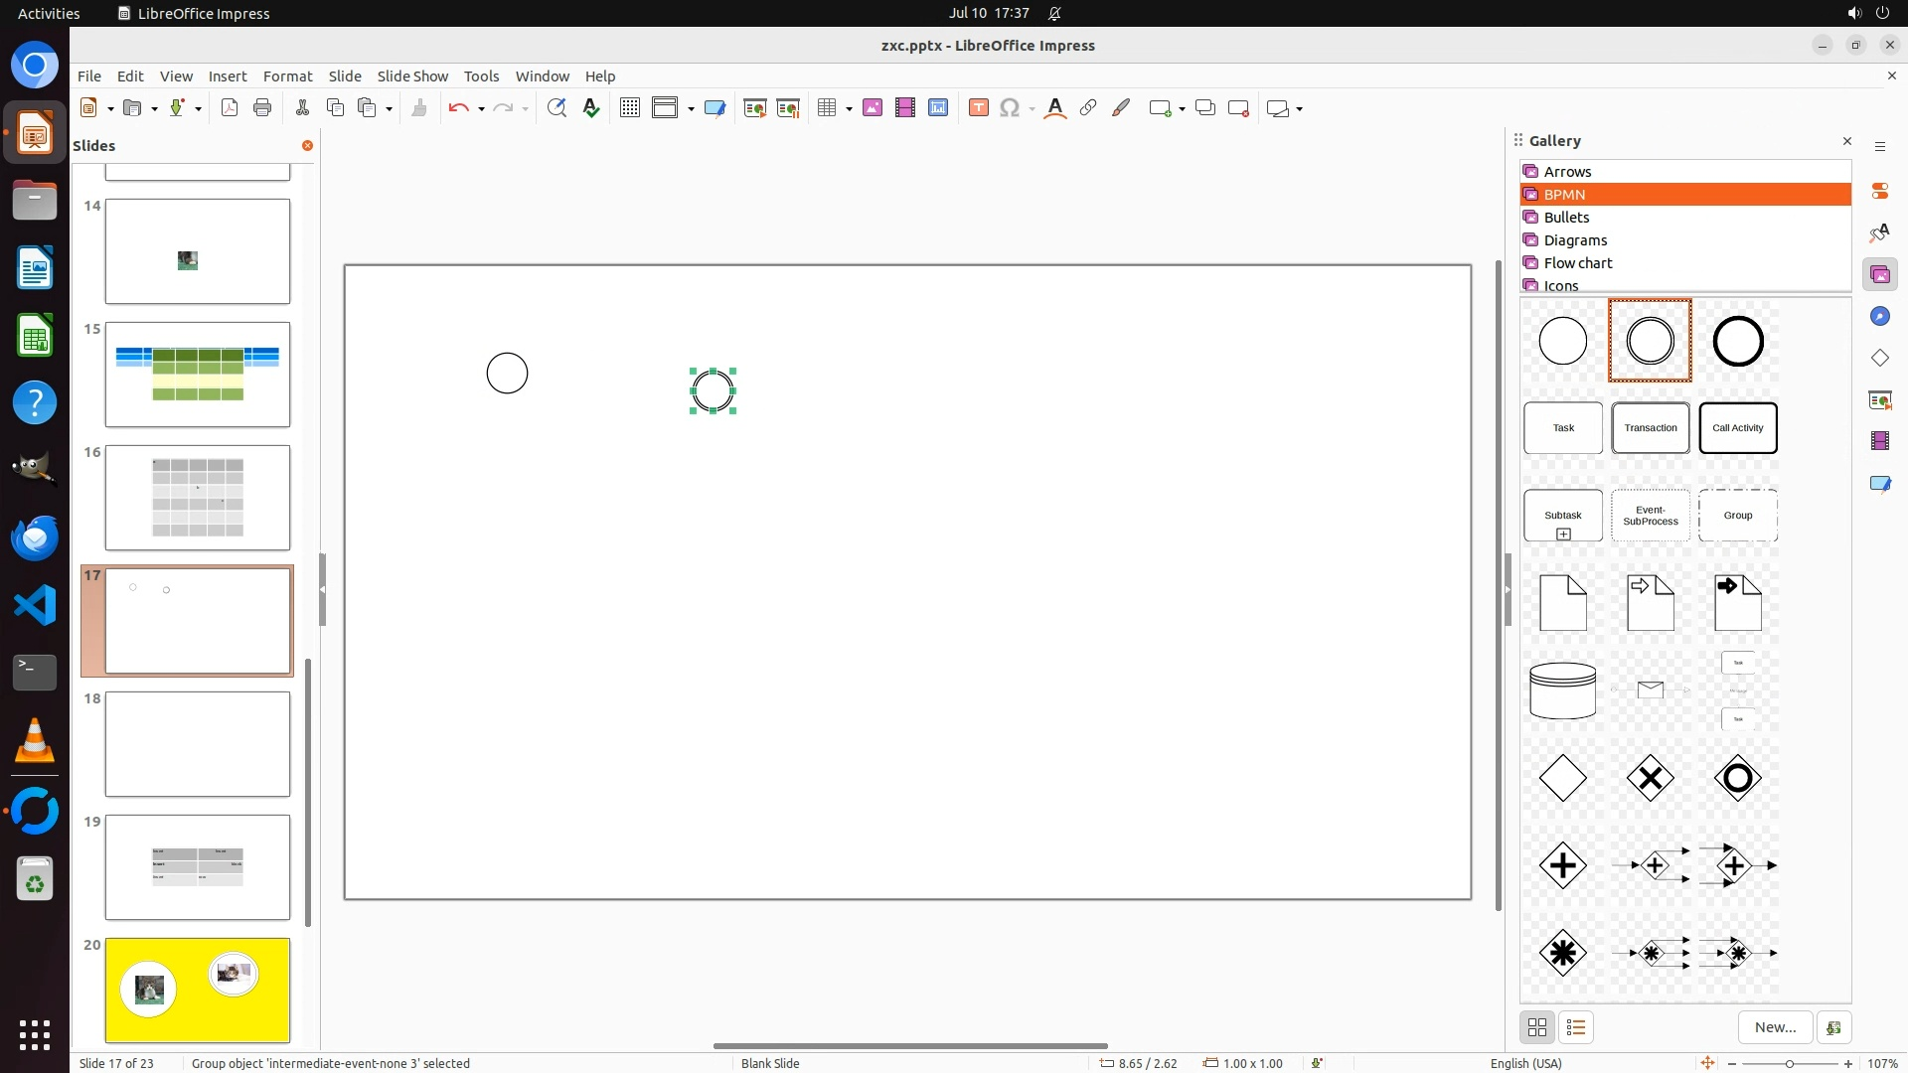
Task: Expand the Undo history dropdown arrow
Action: click(481, 109)
